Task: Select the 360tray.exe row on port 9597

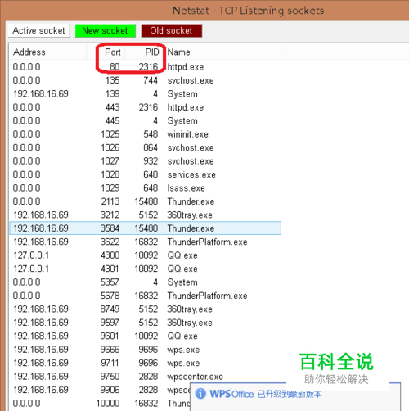Action: click(x=146, y=323)
